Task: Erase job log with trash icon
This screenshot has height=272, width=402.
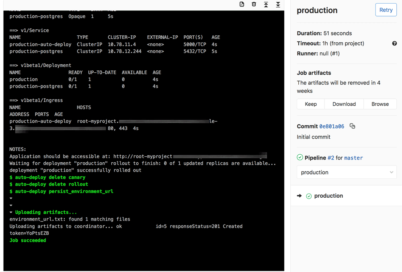Action: [254, 4]
